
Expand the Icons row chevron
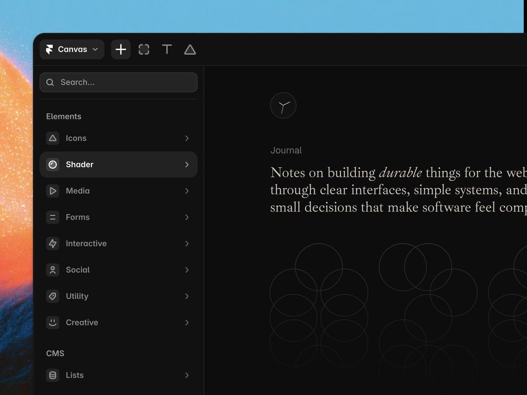187,138
